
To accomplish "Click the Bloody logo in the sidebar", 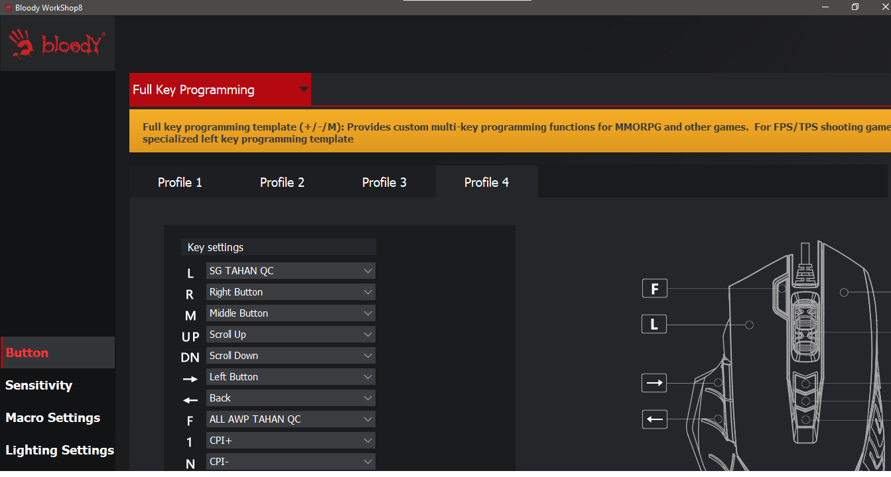I will pos(57,43).
